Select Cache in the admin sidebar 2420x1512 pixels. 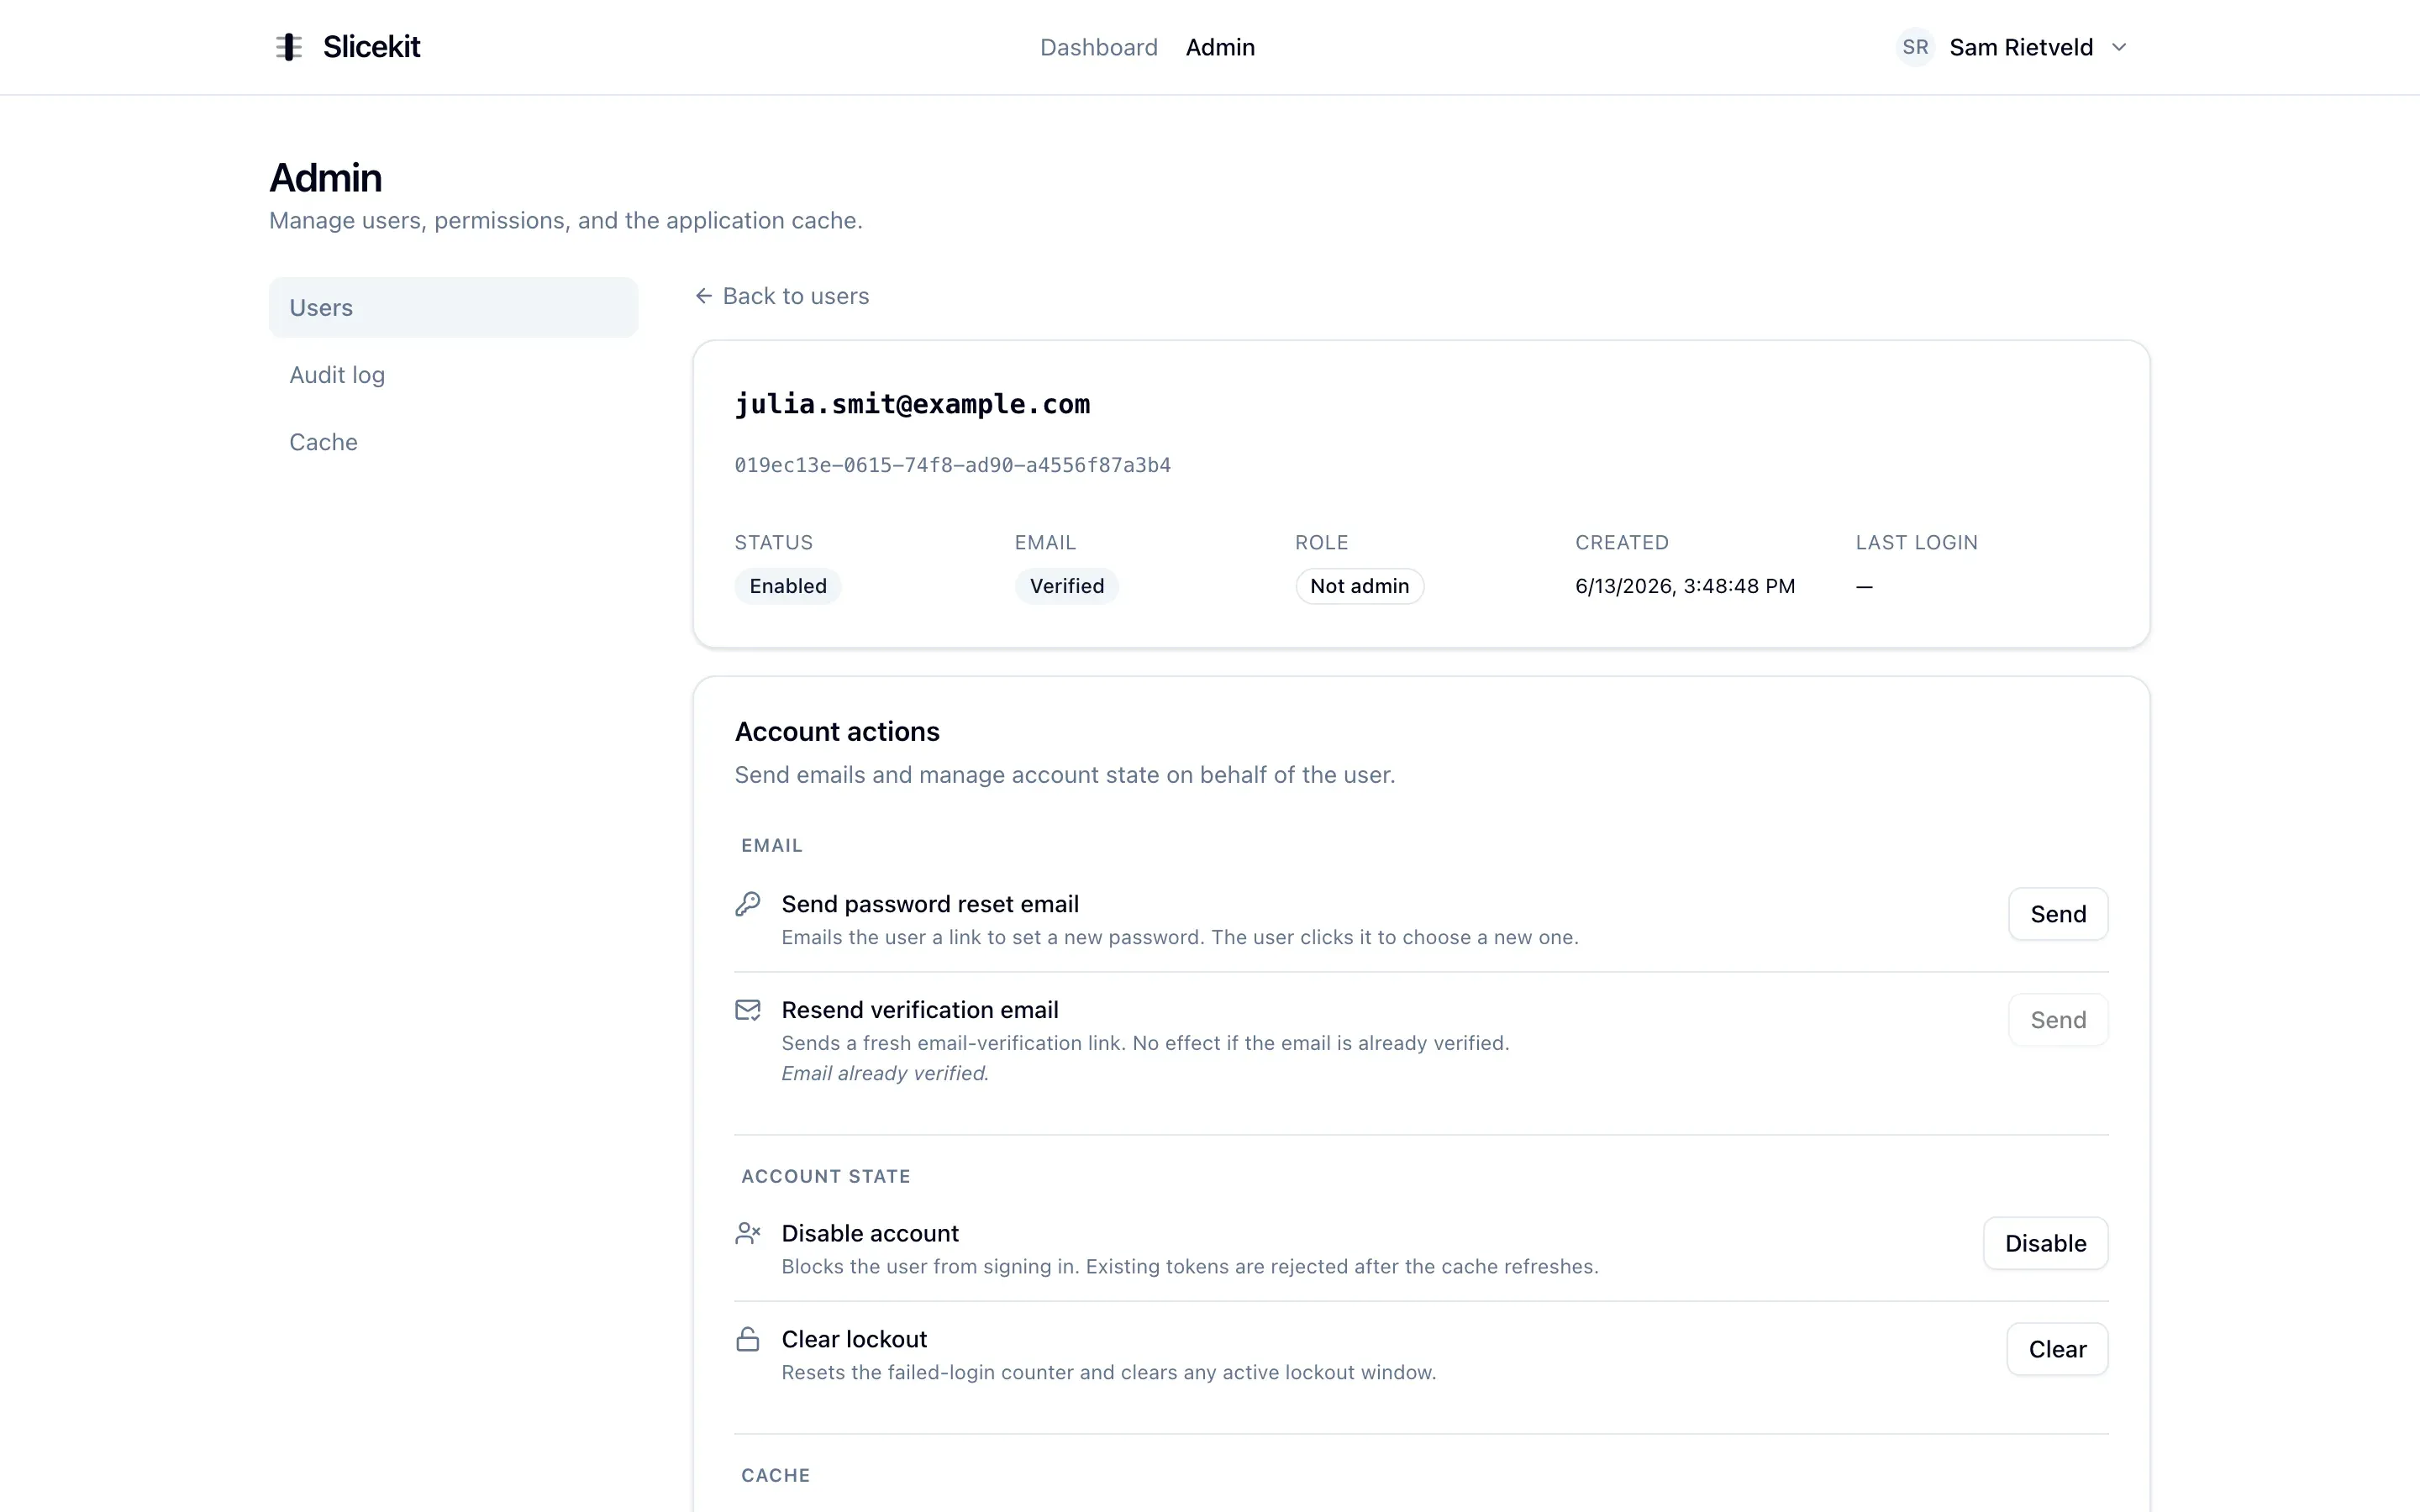point(453,442)
